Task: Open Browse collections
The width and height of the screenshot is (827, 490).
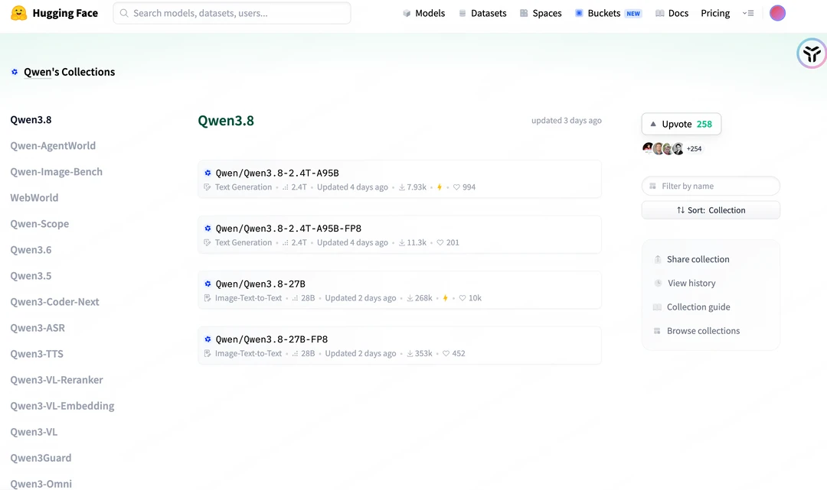Action: [x=703, y=331]
